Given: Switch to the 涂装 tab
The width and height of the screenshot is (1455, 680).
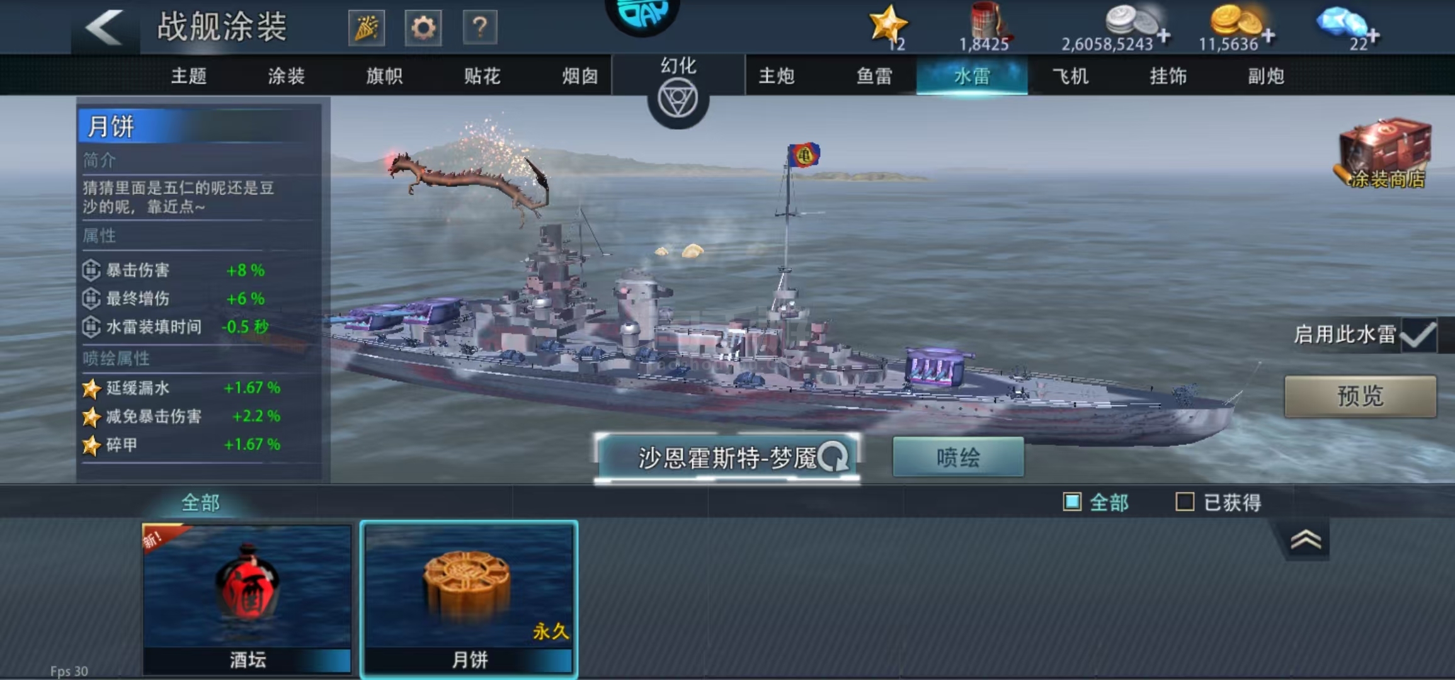Looking at the screenshot, I should pos(286,76).
